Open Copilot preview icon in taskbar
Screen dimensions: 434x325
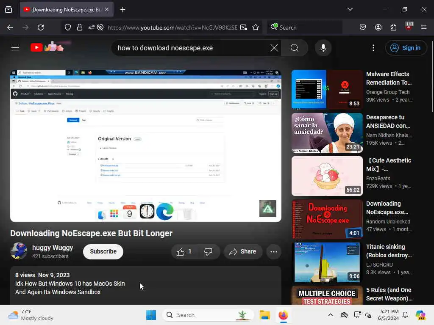point(420,315)
